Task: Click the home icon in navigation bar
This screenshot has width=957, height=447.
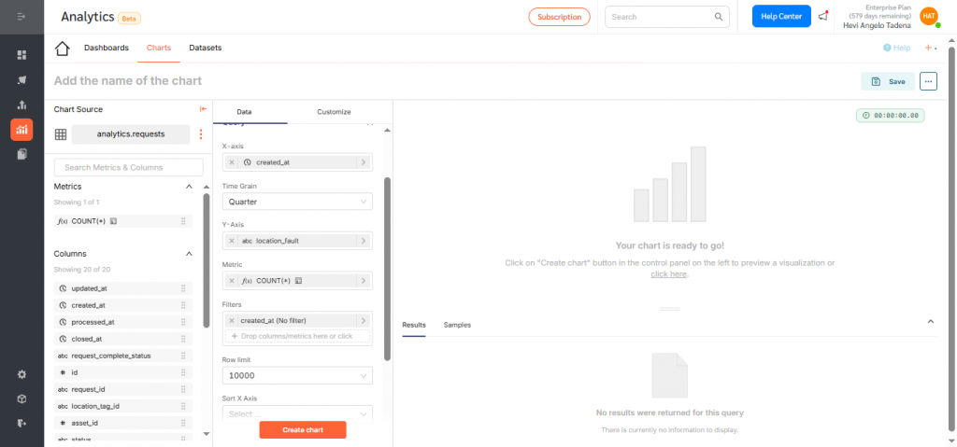Action: pos(63,49)
